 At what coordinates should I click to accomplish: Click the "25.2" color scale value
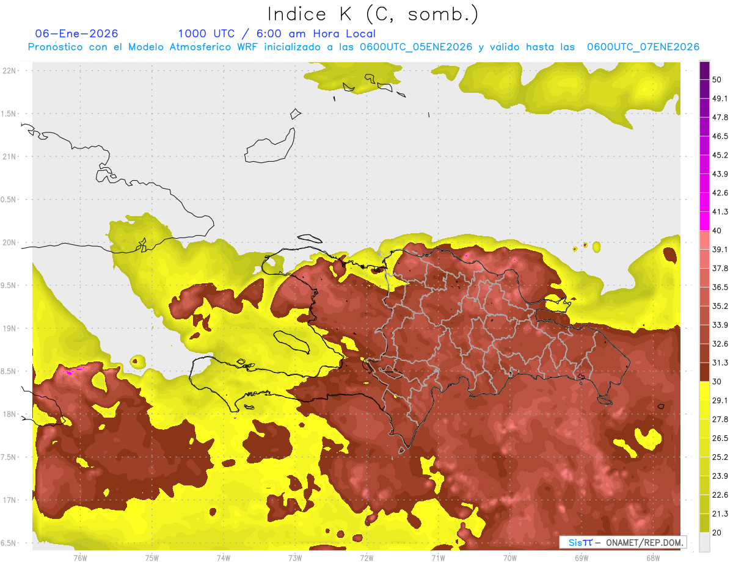tap(720, 457)
